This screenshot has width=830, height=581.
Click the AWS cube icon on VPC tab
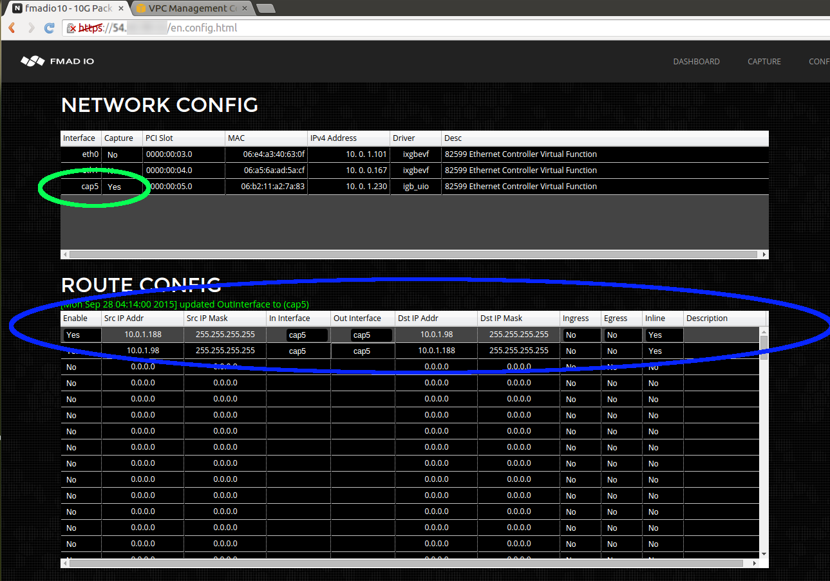coord(140,9)
